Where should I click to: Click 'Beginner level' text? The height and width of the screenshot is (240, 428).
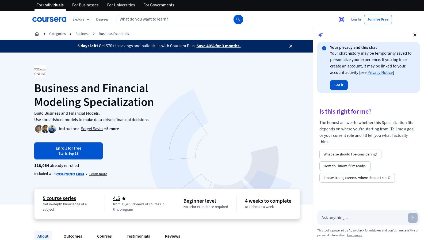pyautogui.click(x=200, y=201)
